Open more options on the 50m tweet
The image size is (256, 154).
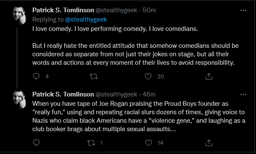243,11
